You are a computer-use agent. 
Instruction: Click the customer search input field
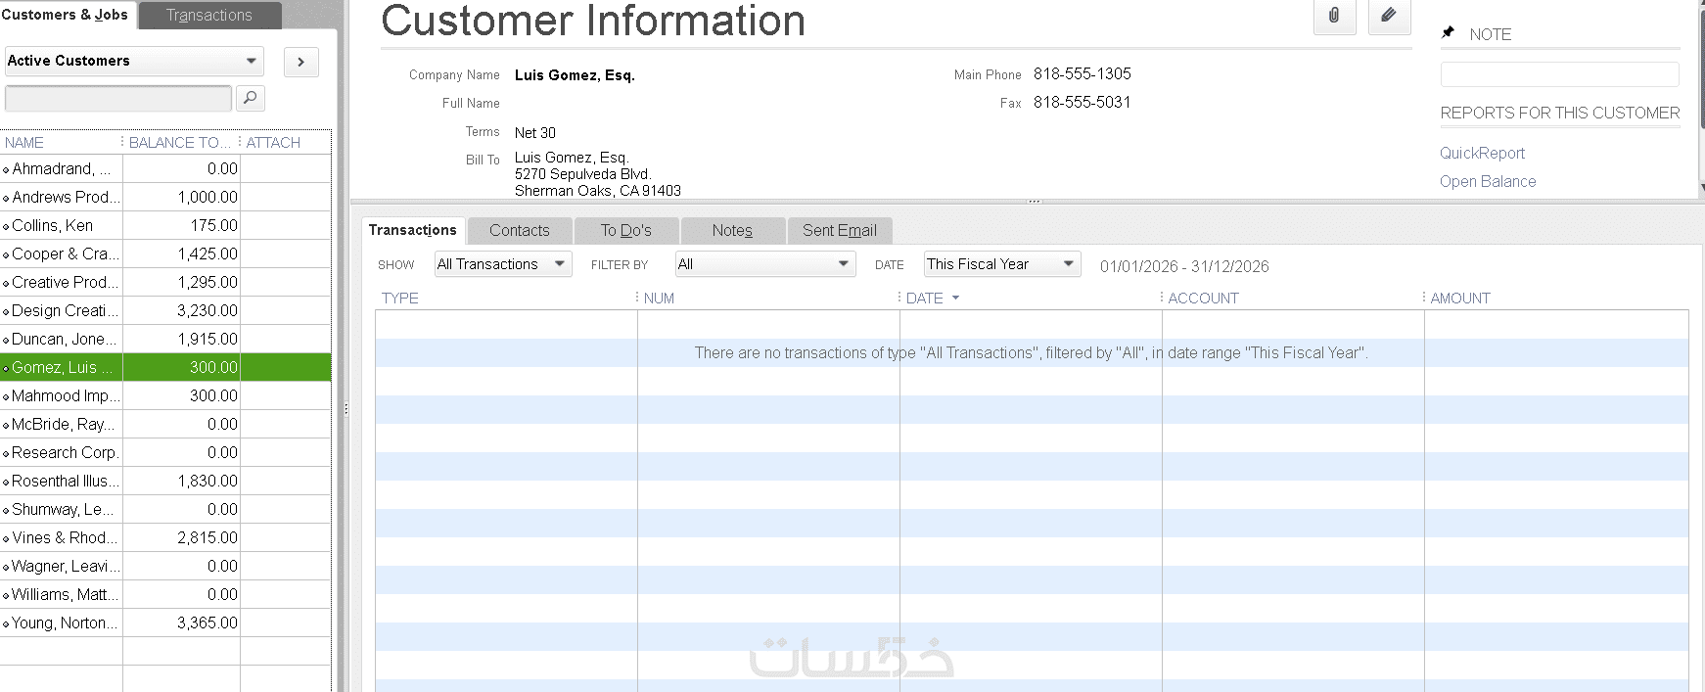click(118, 98)
